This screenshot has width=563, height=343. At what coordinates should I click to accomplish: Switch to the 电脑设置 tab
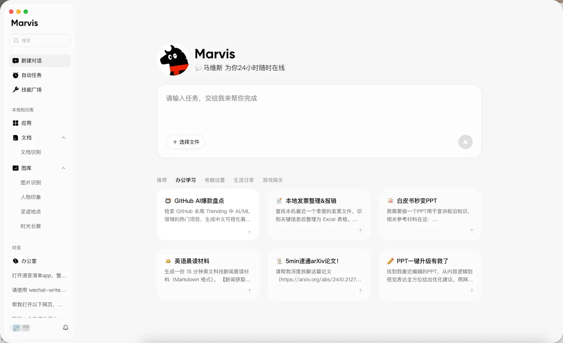click(215, 180)
